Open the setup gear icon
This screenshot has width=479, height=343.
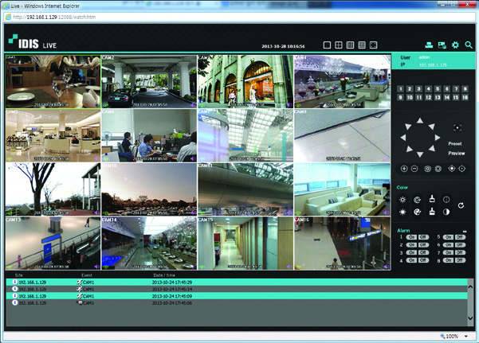[455, 45]
